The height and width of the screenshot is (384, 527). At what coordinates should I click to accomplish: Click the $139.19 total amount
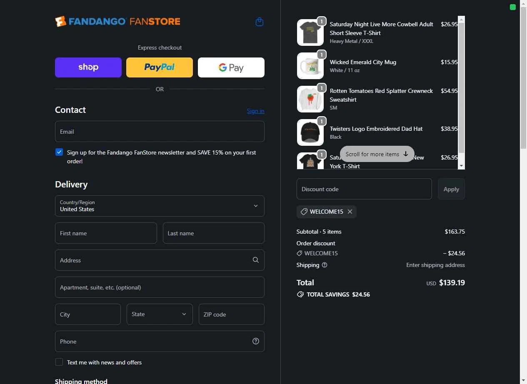pos(452,283)
